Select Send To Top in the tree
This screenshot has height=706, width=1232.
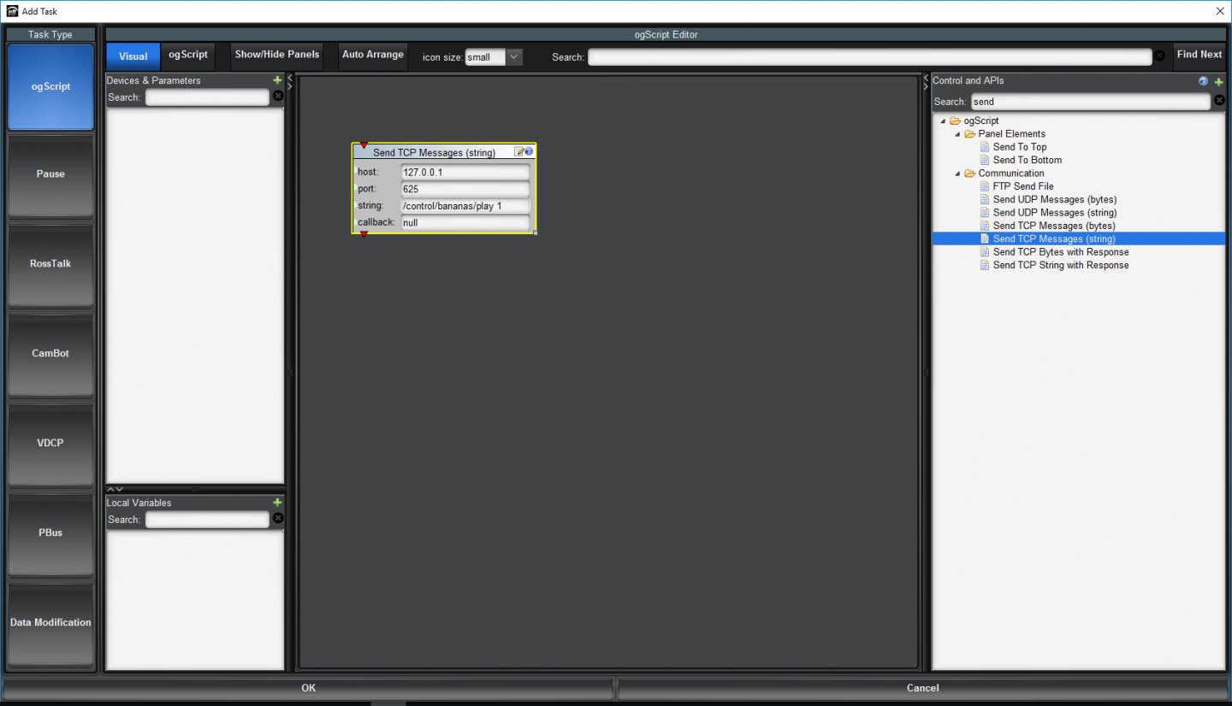pyautogui.click(x=1020, y=147)
